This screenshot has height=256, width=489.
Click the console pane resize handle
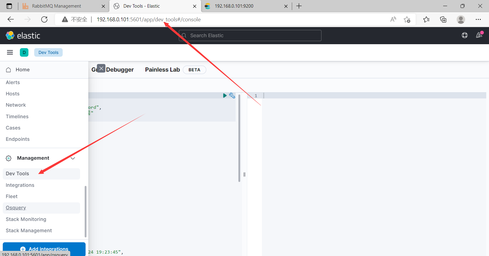[x=244, y=174]
